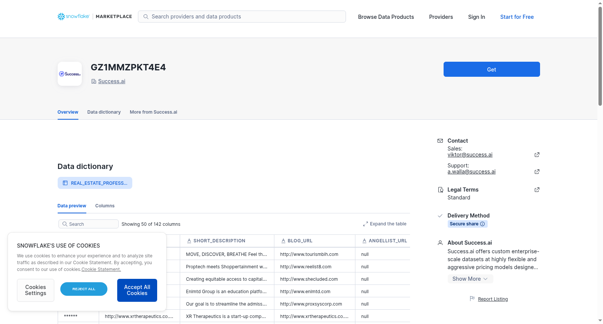Image resolution: width=603 pixels, height=324 pixels.
Task: Open Cookies Settings
Action: pos(35,290)
